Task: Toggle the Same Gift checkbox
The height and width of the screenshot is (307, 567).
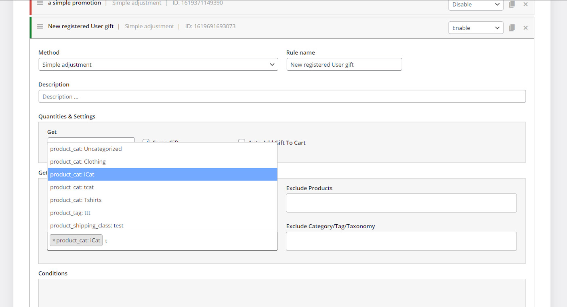Action: pos(146,142)
